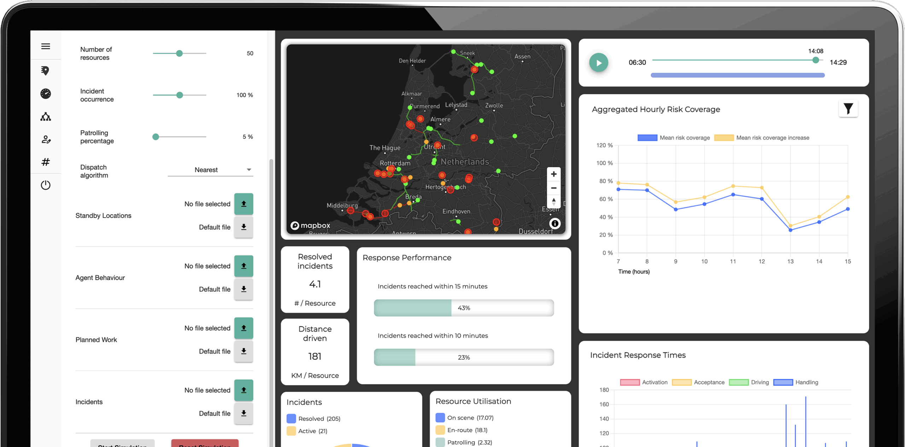Click the Resolved incidents 4.1 value

(315, 284)
